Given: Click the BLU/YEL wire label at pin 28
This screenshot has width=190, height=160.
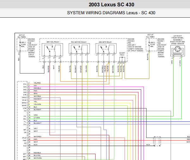Looking at the screenshot, I should coord(37,155).
